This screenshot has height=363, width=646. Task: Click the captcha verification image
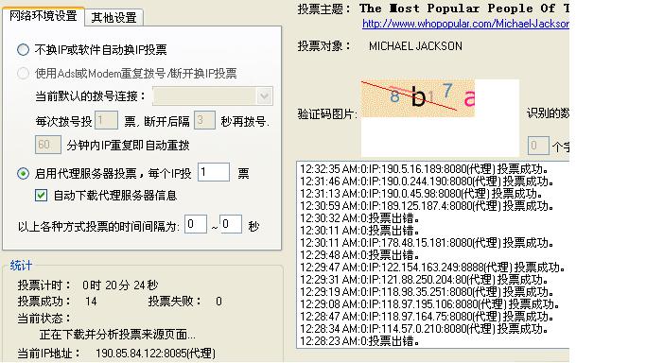418,98
